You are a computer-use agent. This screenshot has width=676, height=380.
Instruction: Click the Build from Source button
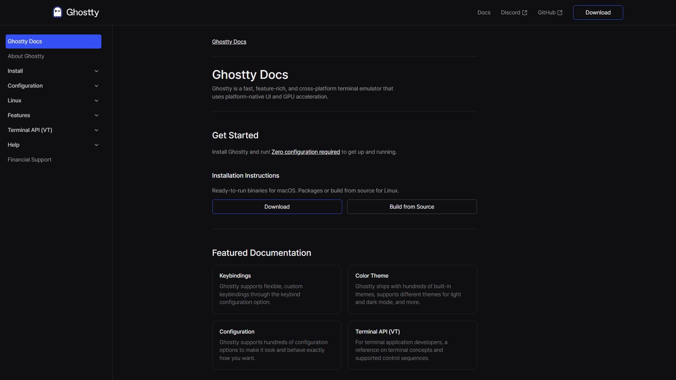coord(412,207)
